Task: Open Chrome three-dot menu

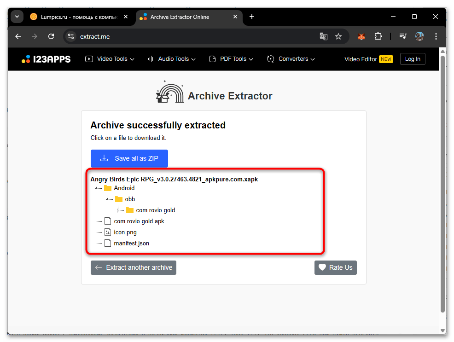Action: 436,36
